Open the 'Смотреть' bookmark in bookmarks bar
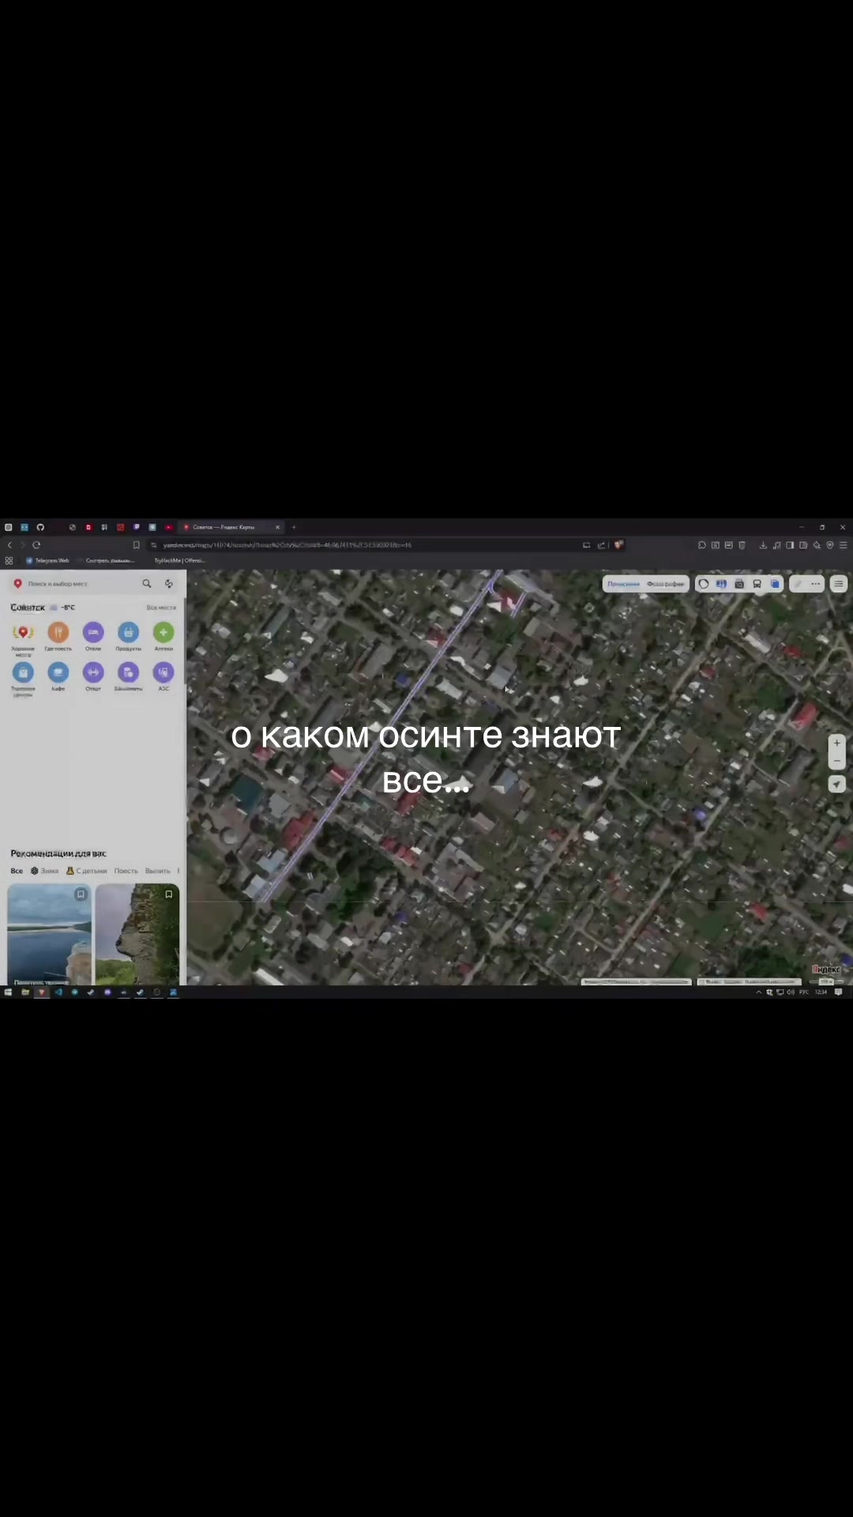Screen dimensions: 853x1517 pos(110,561)
